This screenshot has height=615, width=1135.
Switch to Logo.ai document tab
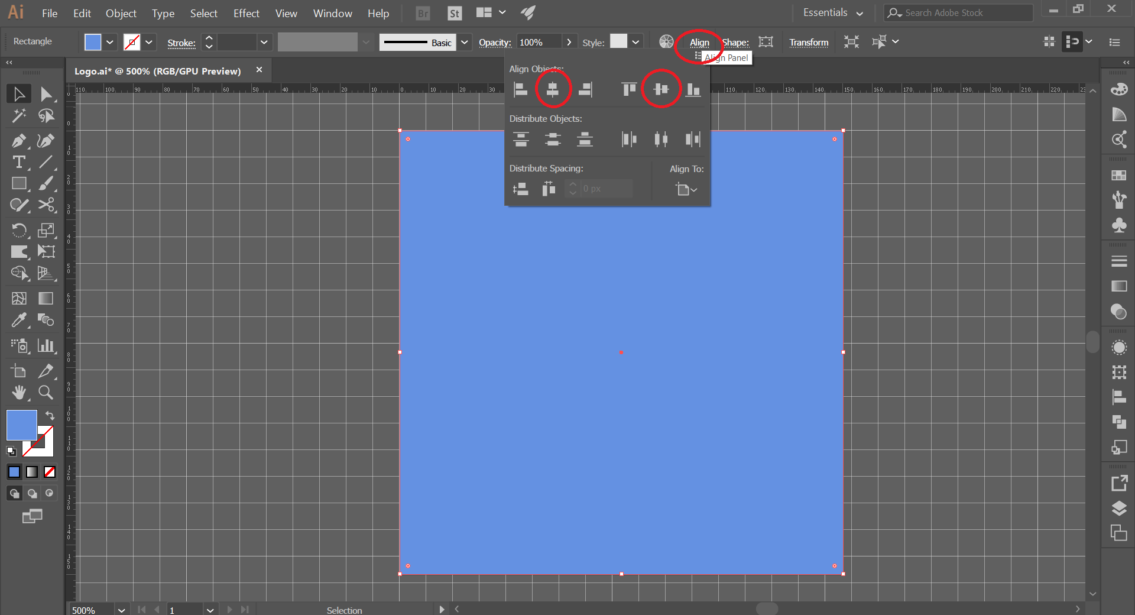(x=158, y=71)
